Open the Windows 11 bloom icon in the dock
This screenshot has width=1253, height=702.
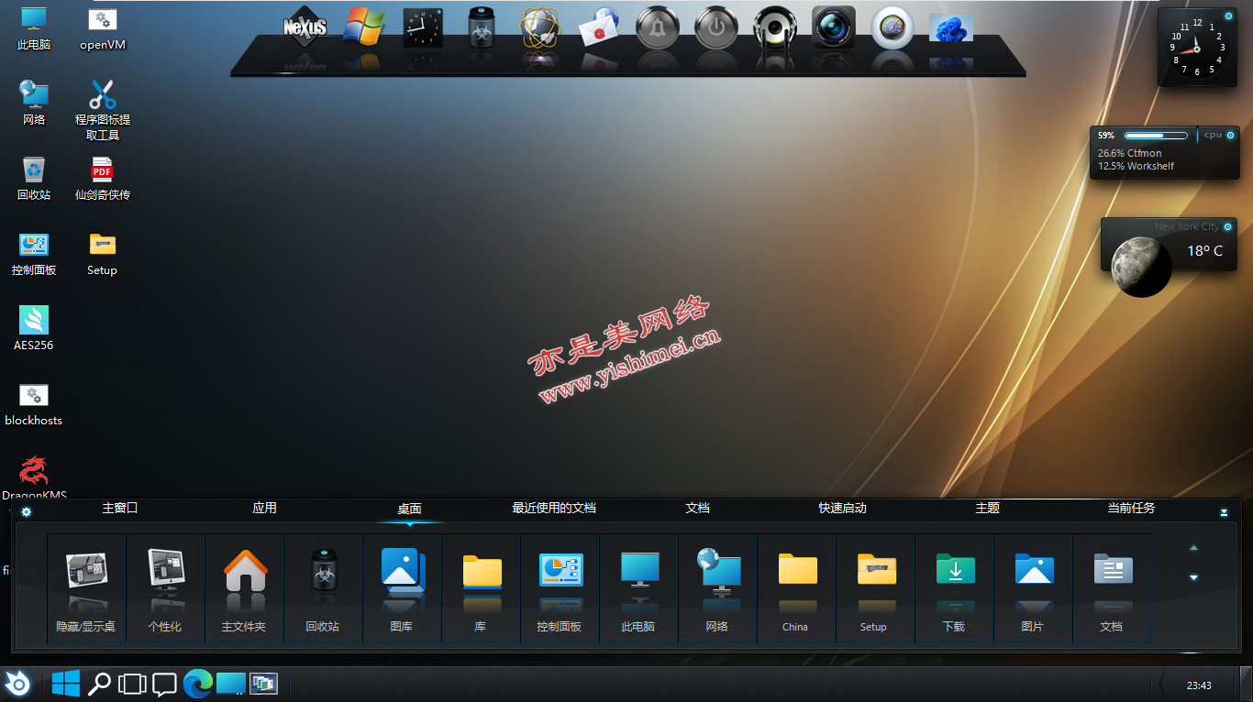(951, 27)
